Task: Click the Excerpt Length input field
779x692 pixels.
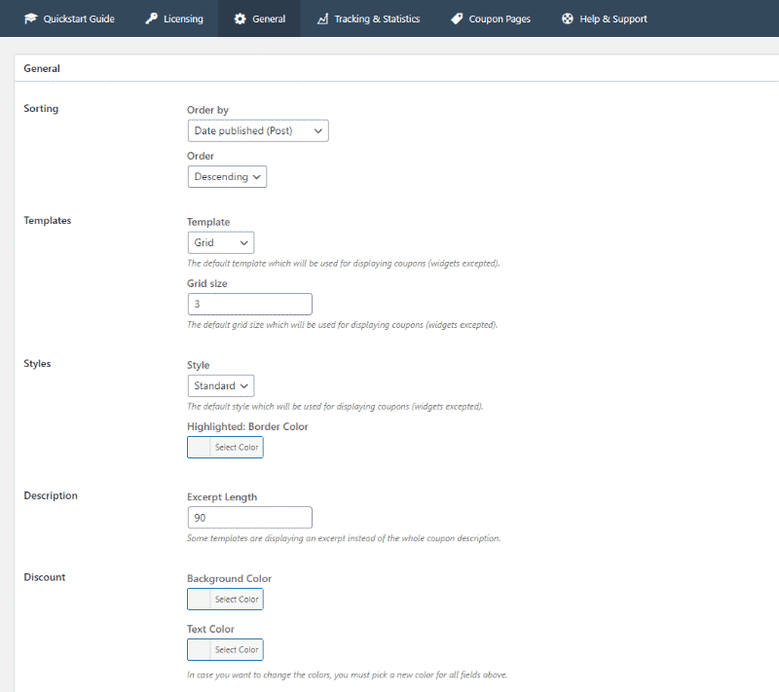Action: pyautogui.click(x=250, y=518)
